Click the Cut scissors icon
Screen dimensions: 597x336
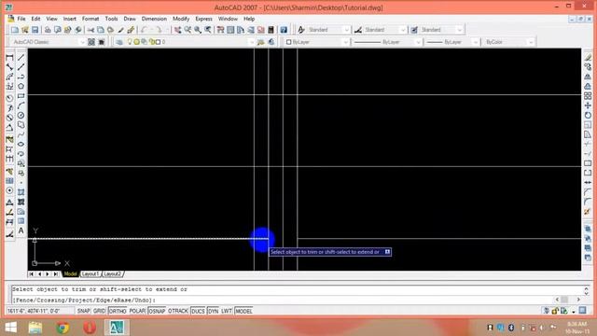(x=90, y=30)
